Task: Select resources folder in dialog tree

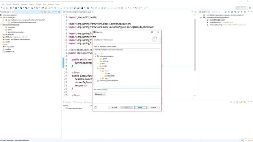Action: [x=111, y=76]
